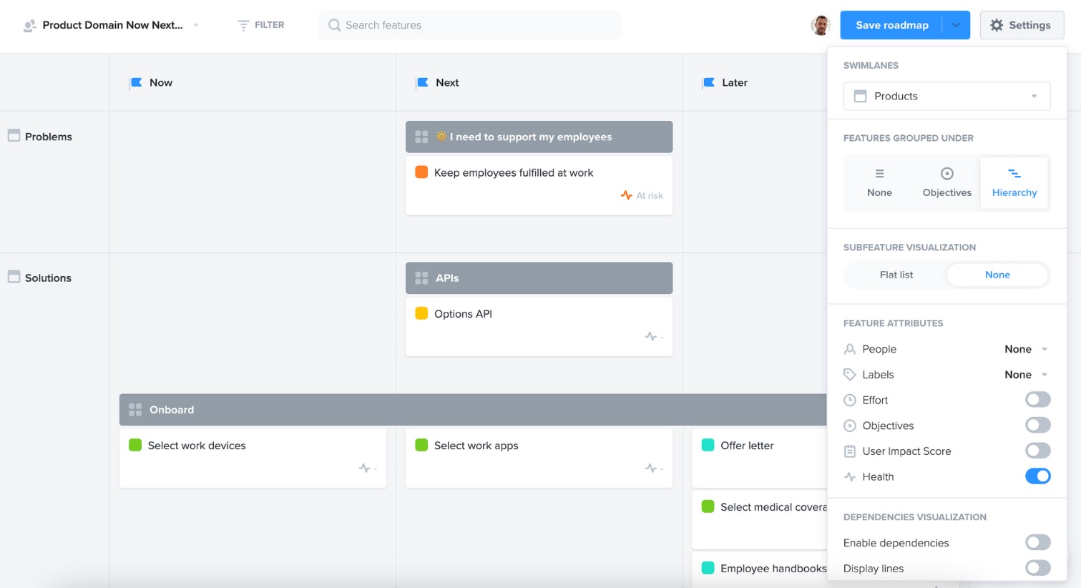Viewport: 1081px width, 588px height.
Task: Click the Solutions swimlane product icon
Action: tap(14, 277)
